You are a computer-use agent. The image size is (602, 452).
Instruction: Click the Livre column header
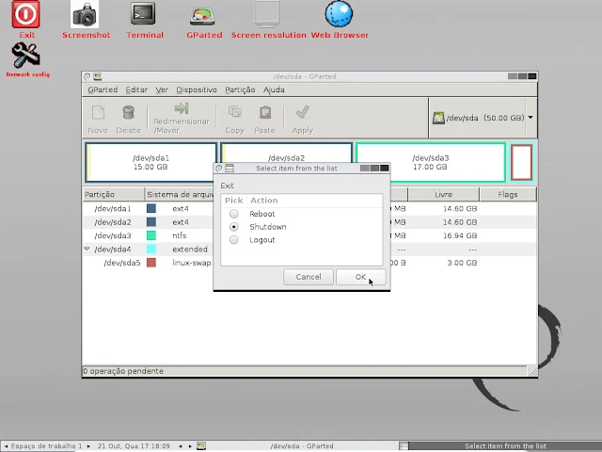443,195
